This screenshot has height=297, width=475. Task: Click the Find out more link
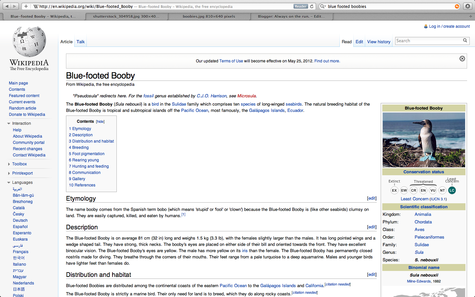(x=327, y=61)
